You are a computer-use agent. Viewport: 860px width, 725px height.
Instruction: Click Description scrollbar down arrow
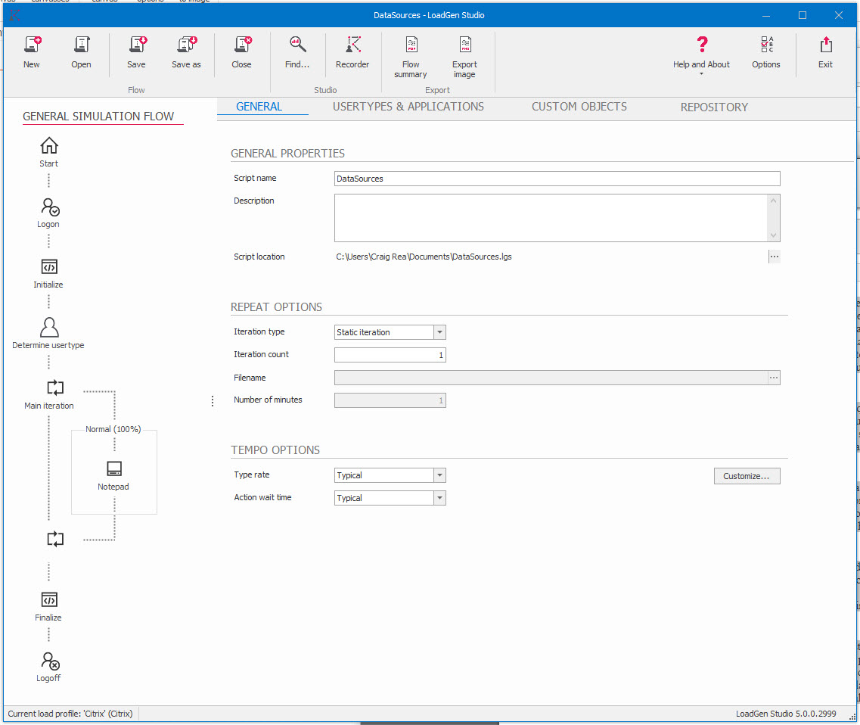point(773,235)
